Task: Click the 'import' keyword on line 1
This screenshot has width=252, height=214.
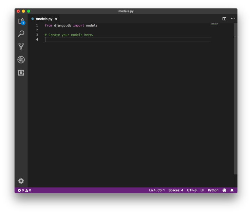Action: (x=79, y=25)
